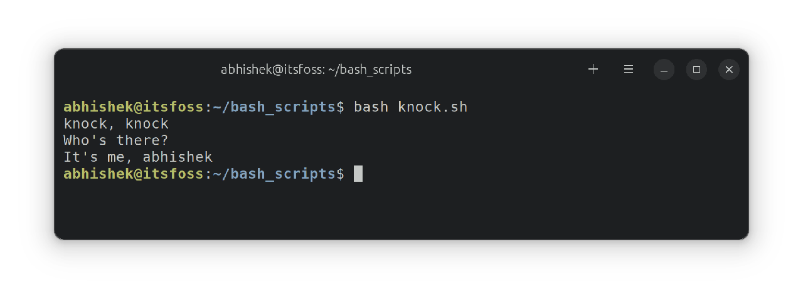The height and width of the screenshot is (299, 803).
Task: Click abhishek@itsfoss in the last prompt line
Action: (134, 174)
